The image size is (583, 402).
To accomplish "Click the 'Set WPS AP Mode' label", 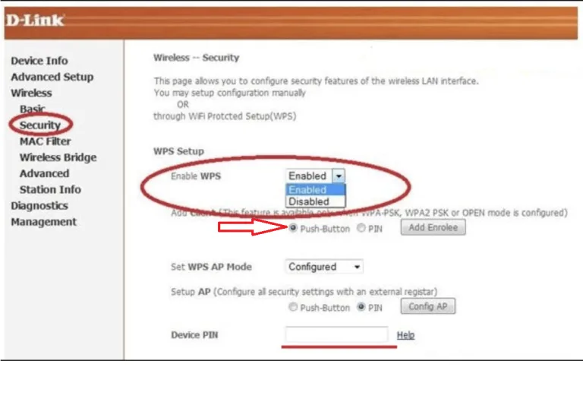I will (x=211, y=267).
